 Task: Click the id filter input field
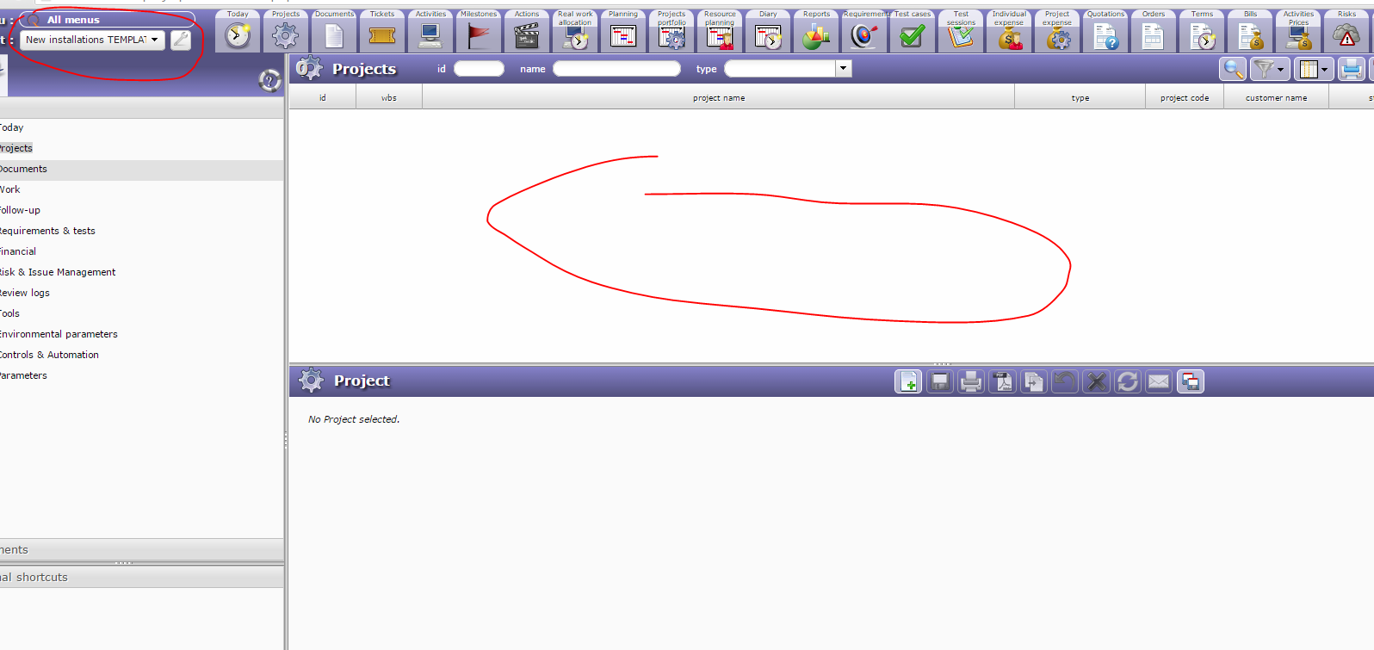479,69
